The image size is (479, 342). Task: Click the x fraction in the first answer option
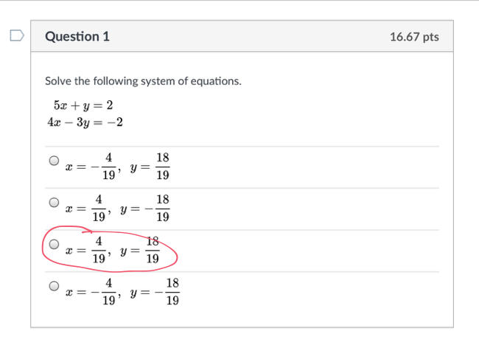coord(108,167)
